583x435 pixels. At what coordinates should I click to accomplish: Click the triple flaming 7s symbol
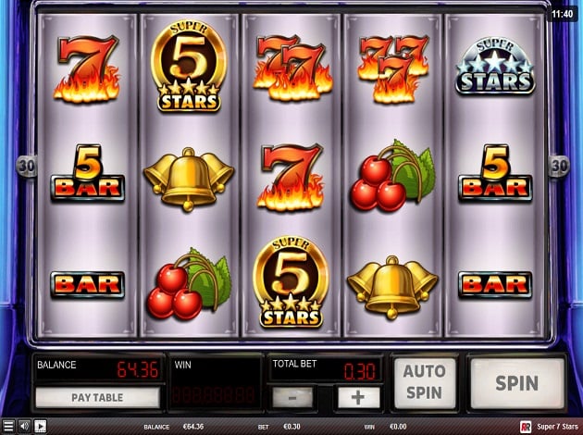[x=392, y=68]
